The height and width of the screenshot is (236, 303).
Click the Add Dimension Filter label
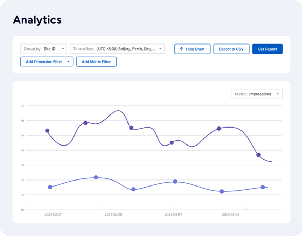tap(44, 62)
